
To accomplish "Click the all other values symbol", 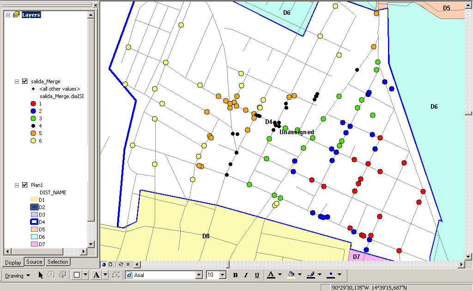I will 33,89.
